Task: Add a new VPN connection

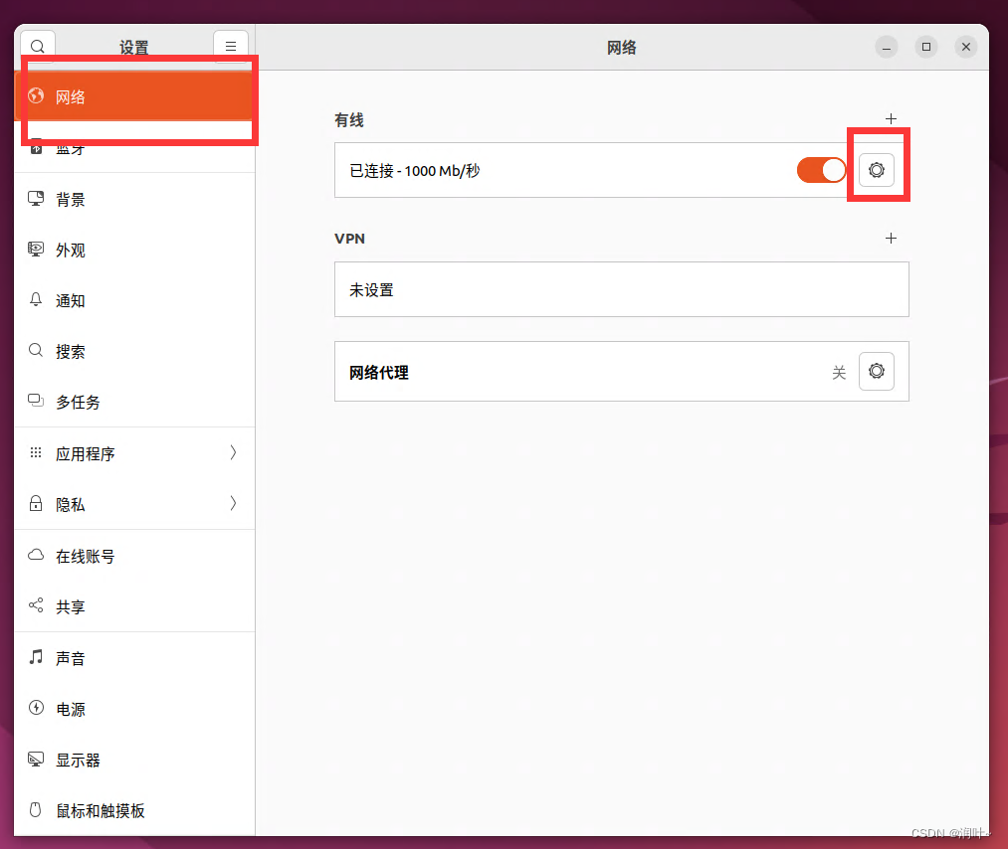Action: point(891,239)
